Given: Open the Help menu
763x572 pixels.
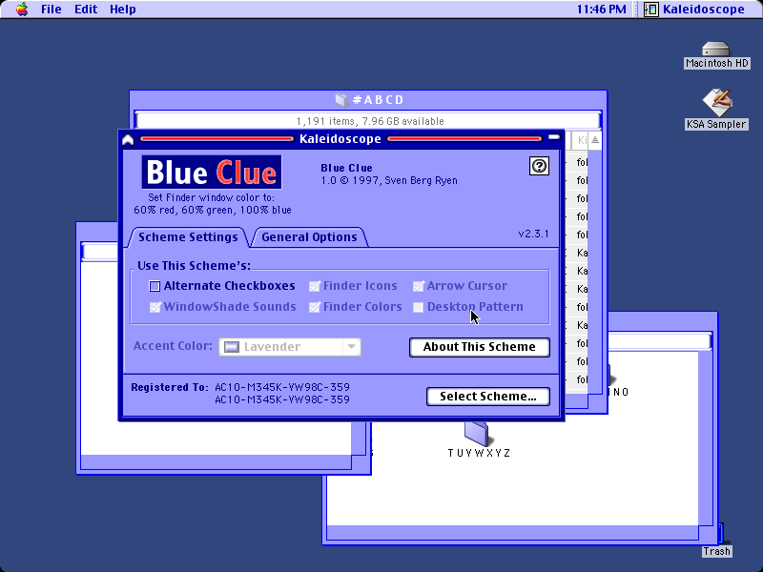Looking at the screenshot, I should [123, 10].
